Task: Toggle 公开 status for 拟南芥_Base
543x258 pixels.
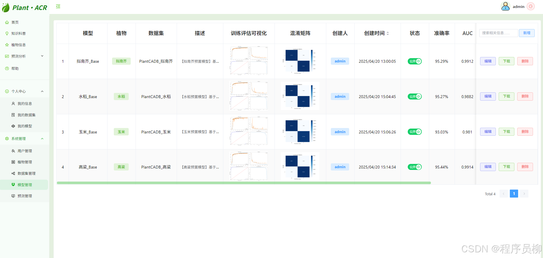Action: 415,61
